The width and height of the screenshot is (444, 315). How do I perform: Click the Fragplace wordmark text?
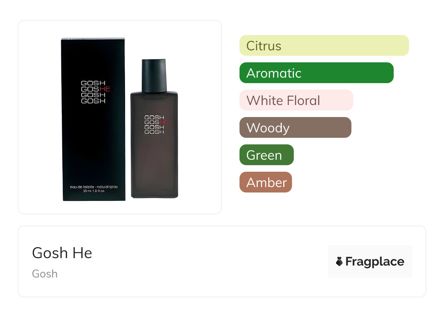point(375,261)
